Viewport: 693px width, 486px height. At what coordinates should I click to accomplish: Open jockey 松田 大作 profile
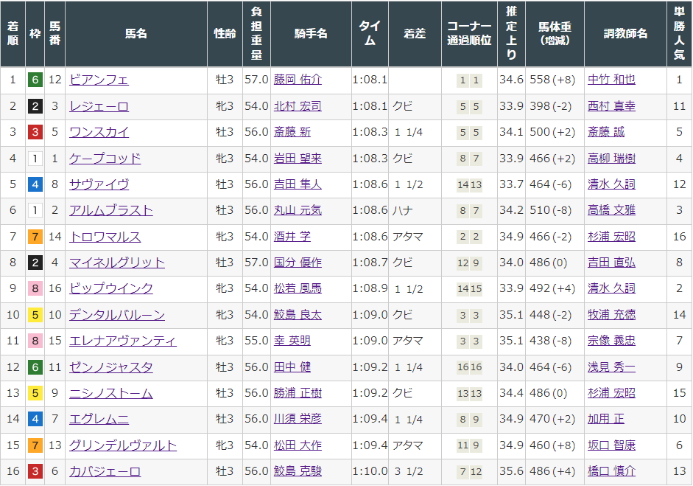(298, 445)
